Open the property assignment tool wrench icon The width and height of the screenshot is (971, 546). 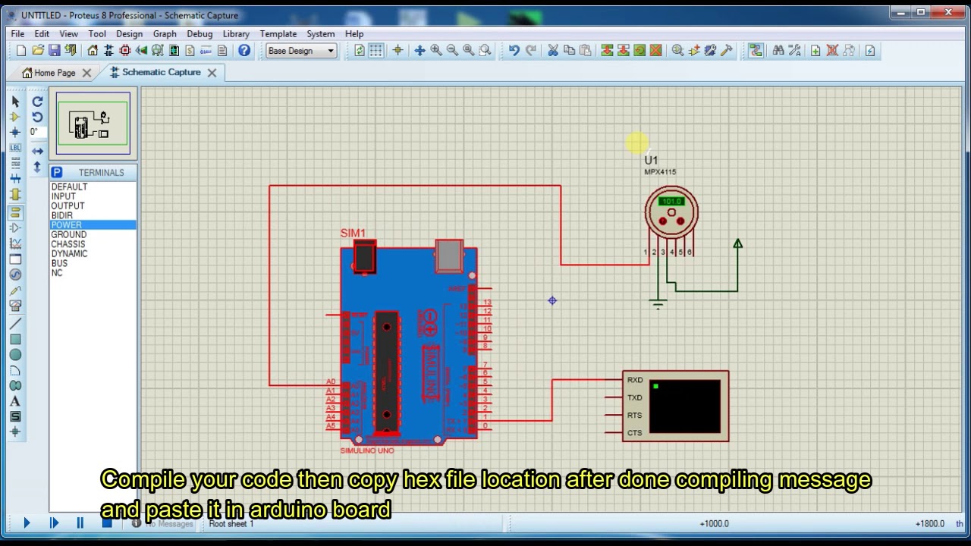click(794, 50)
